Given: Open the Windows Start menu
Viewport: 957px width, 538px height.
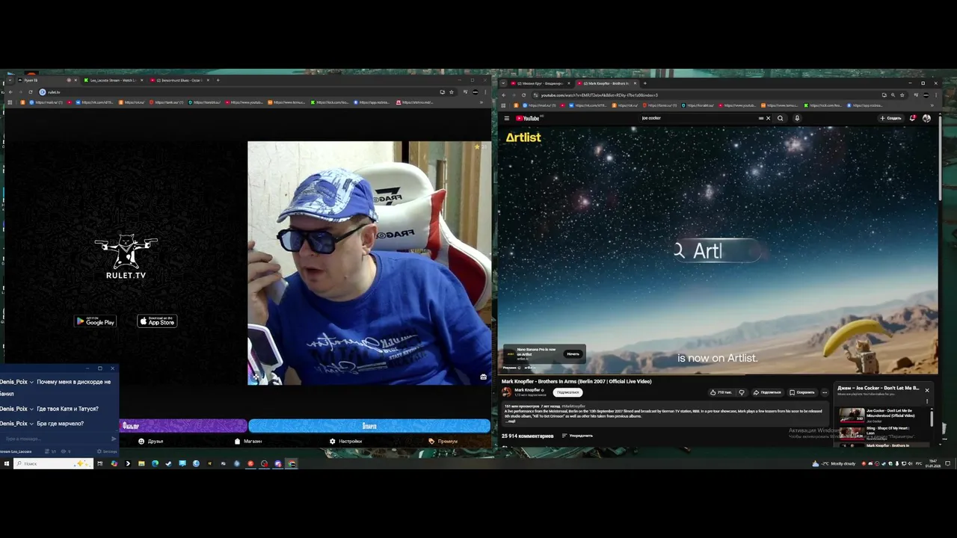Looking at the screenshot, I should 6,463.
